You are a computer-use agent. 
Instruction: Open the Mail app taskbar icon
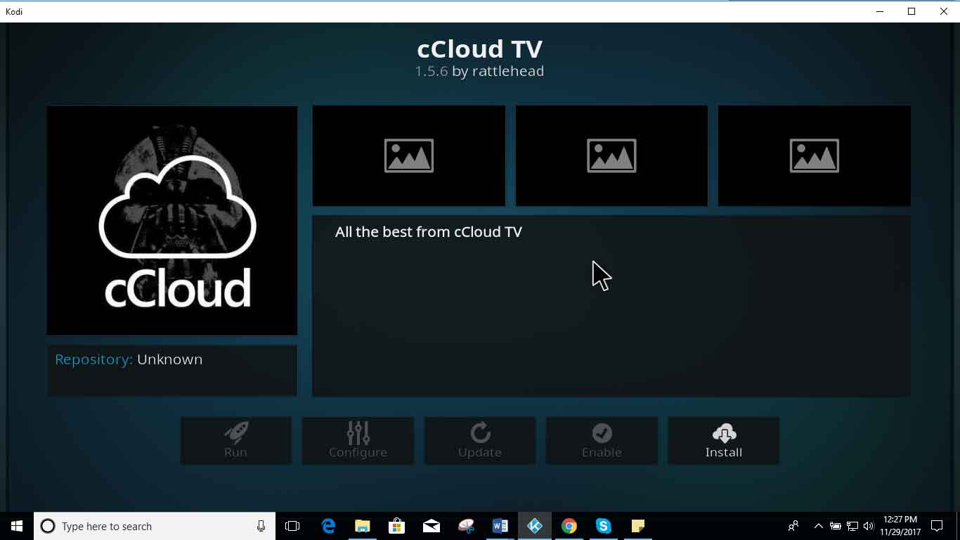click(432, 526)
